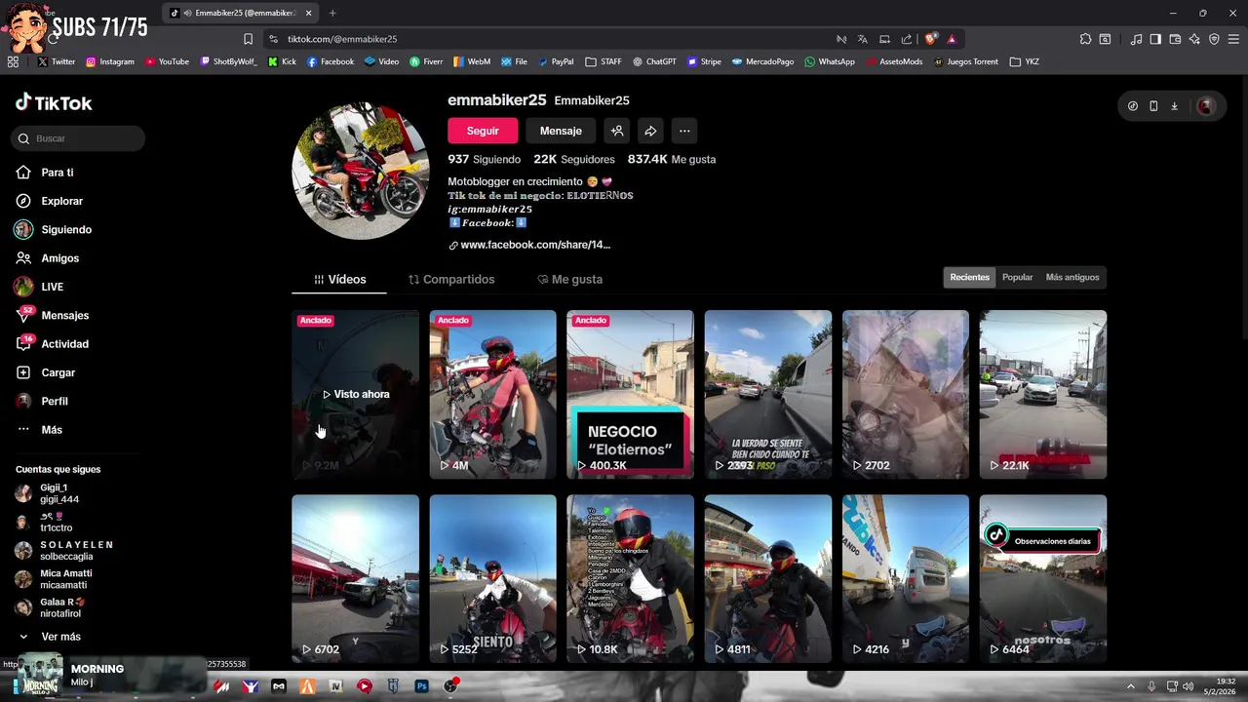Toggle the browser sidebar panel icon
1248x702 pixels.
point(1155,39)
